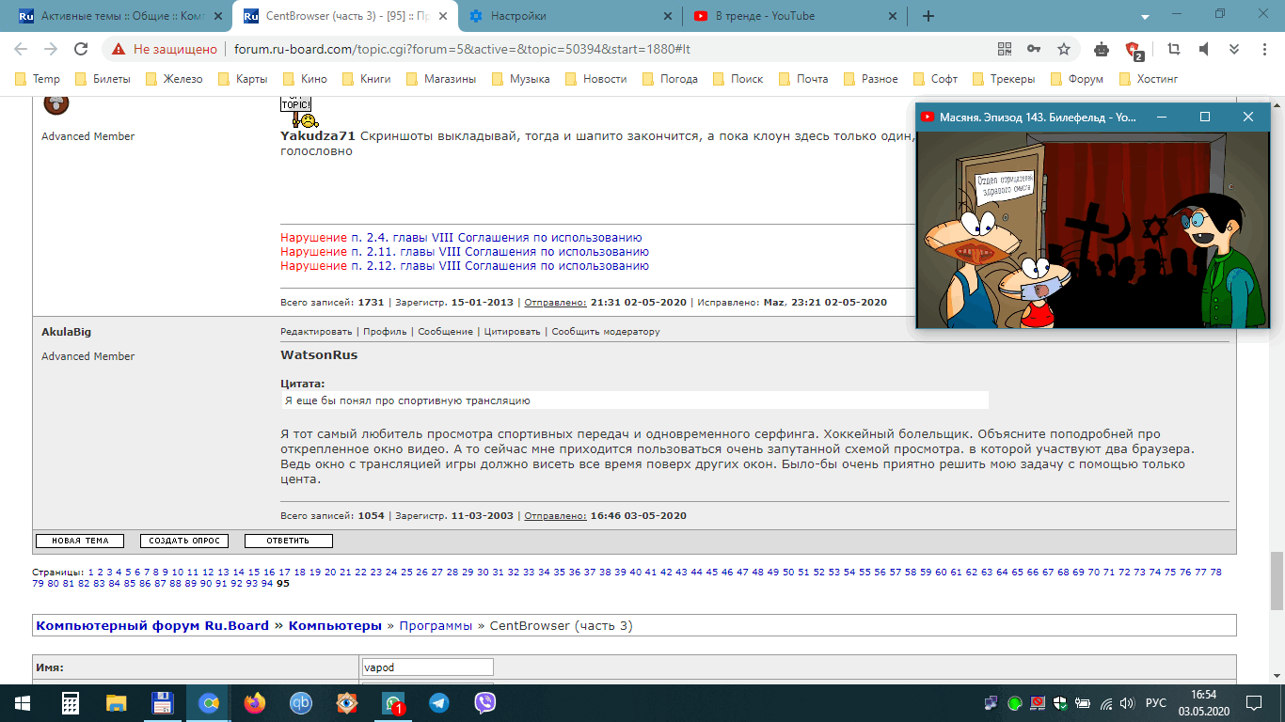This screenshot has width=1285, height=722.
Task: Reload the current forum page
Action: pos(81,49)
